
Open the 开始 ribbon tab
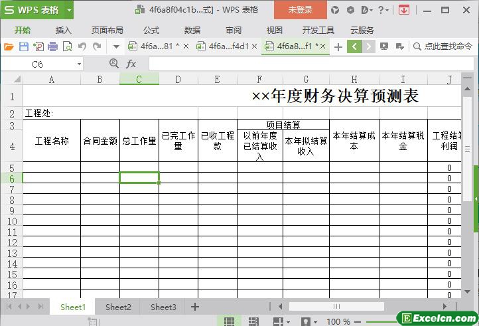click(23, 31)
